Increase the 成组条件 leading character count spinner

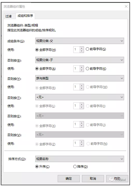(x=81, y=48)
